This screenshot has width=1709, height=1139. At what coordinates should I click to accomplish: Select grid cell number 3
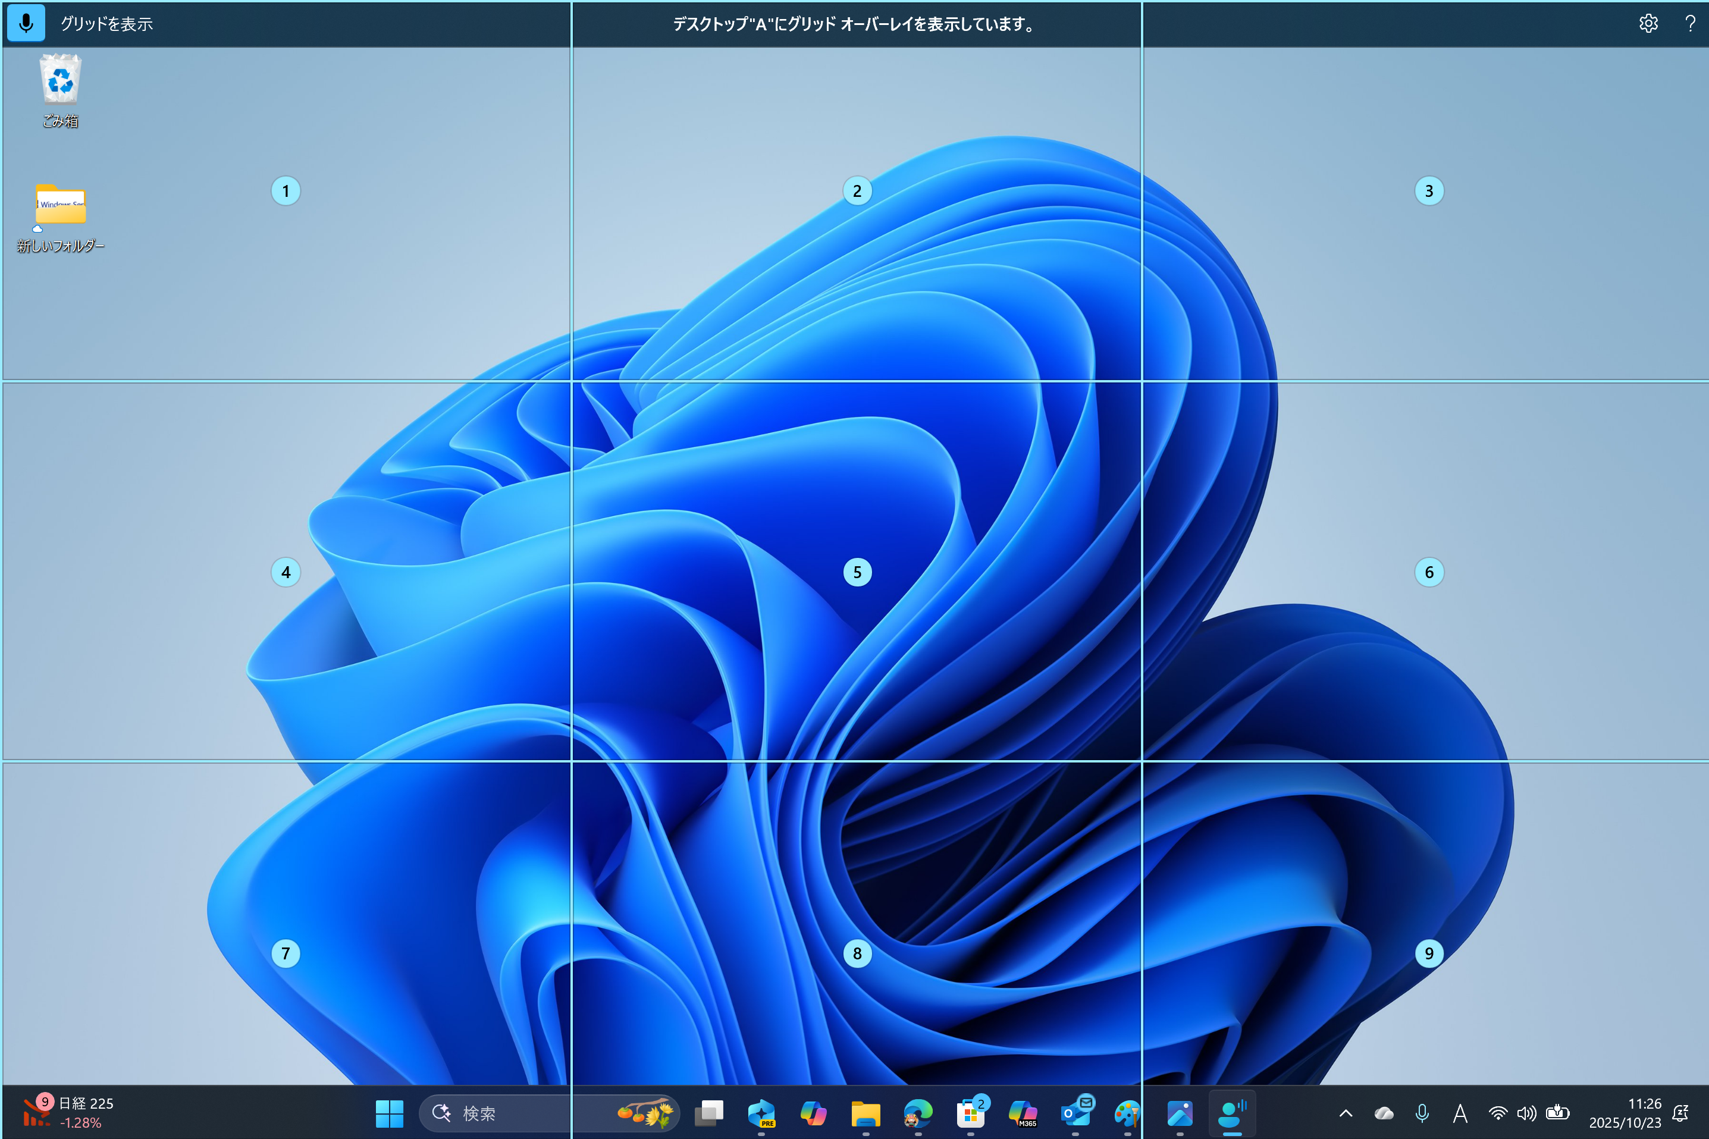tap(1429, 191)
